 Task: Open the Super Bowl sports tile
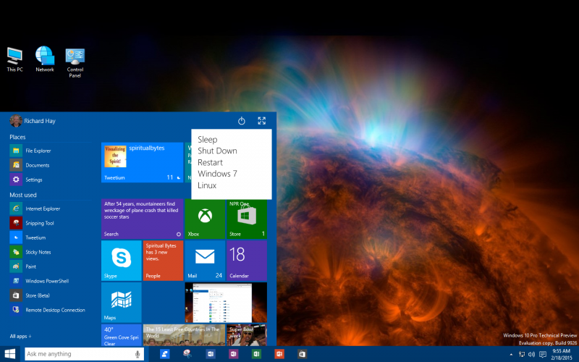click(x=247, y=335)
